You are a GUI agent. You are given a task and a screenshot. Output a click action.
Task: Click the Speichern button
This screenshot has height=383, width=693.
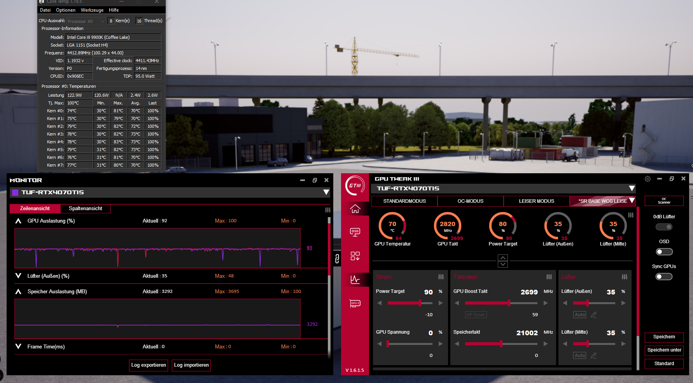click(664, 337)
